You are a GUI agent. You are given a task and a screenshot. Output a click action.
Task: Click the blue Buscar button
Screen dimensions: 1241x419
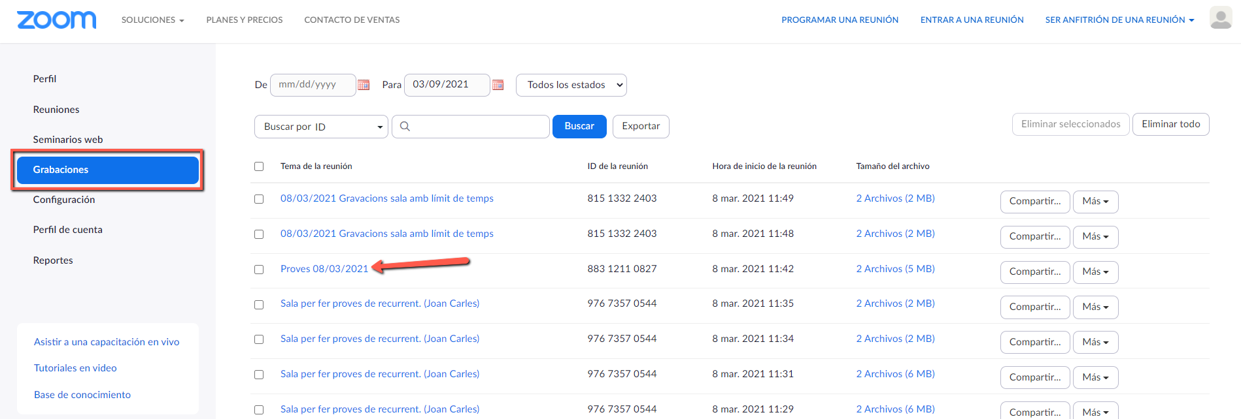pyautogui.click(x=579, y=127)
